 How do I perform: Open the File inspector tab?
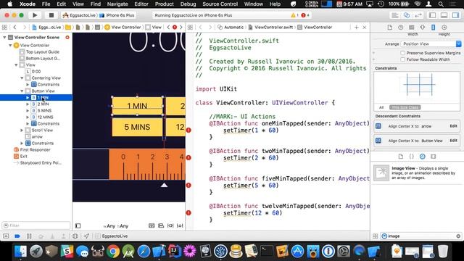coord(390,28)
